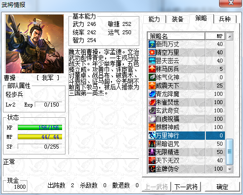Select the 朱雀焚世 red orb icon
Image resolution: width=243 pixels, height=195 pixels.
click(x=152, y=102)
